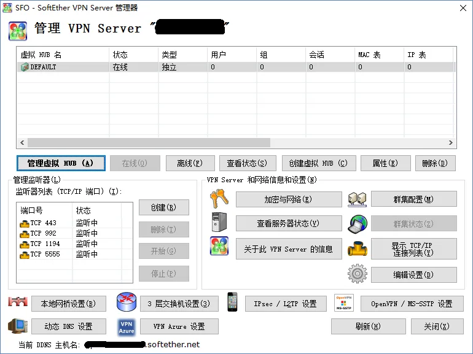Select the DEFAULT virtual hub row
473x354 pixels.
pyautogui.click(x=236, y=67)
